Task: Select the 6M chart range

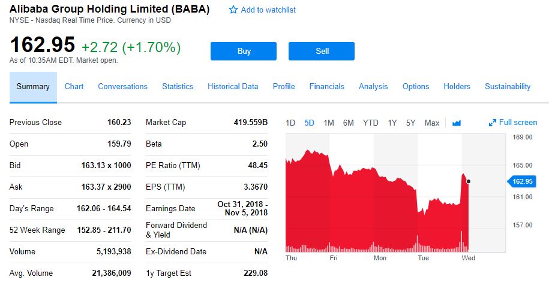Action: 349,123
